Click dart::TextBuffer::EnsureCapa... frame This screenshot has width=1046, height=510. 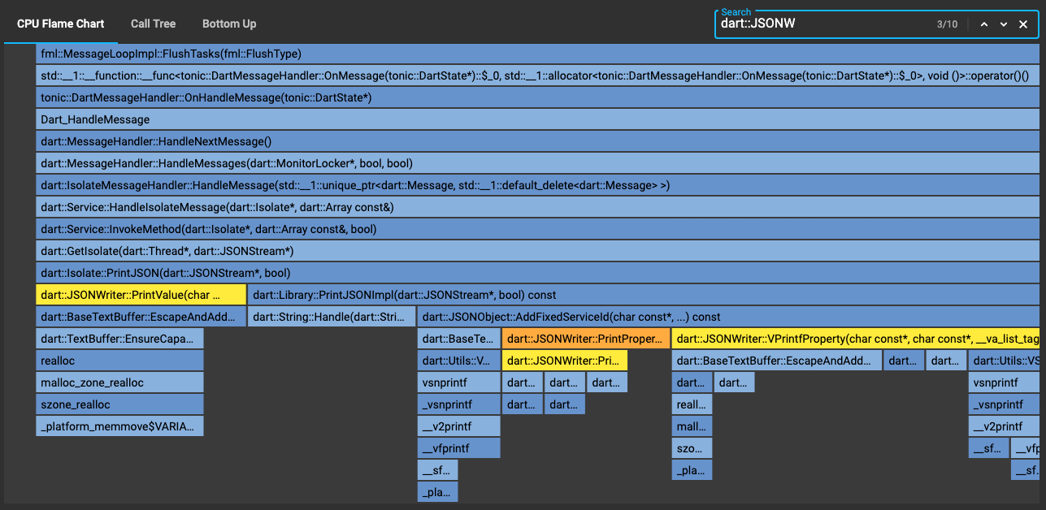120,339
